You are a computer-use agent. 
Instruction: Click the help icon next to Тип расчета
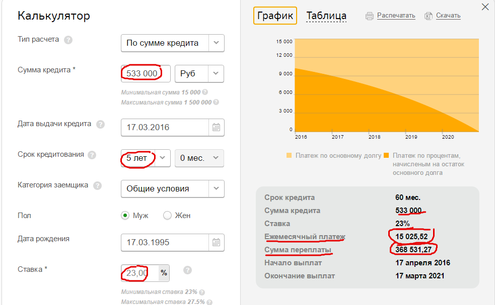click(68, 40)
